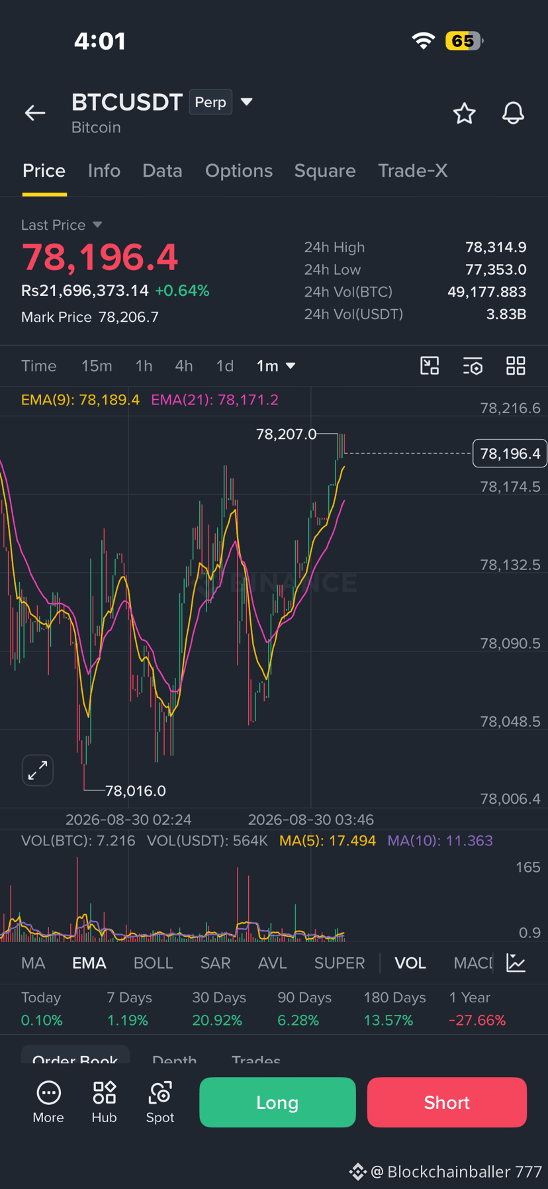
Task: Open the More menu icon
Action: (48, 1102)
